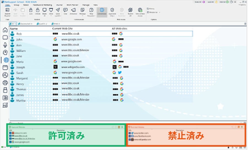
Task: Select the All students group tab
Action: [x=13, y=24]
